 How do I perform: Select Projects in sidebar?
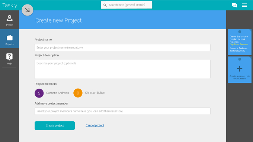(x=10, y=39)
